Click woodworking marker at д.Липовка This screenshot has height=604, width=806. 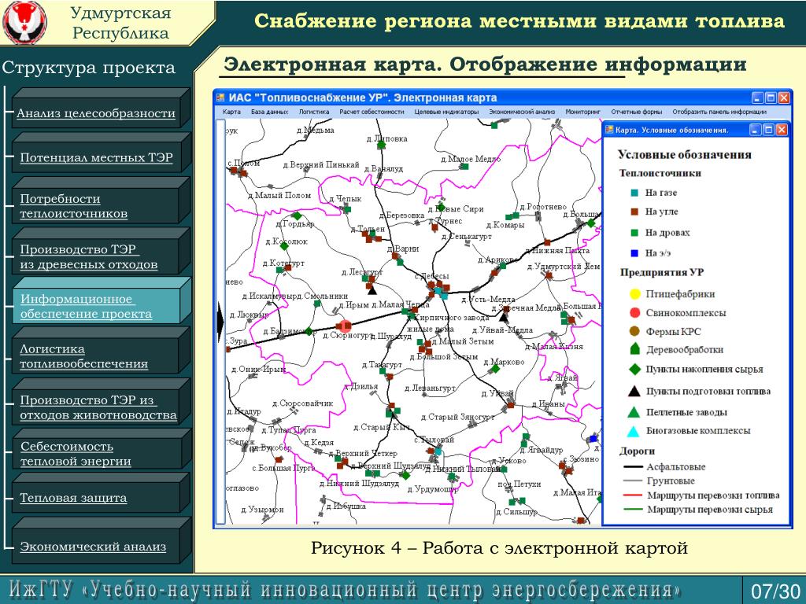click(x=382, y=145)
